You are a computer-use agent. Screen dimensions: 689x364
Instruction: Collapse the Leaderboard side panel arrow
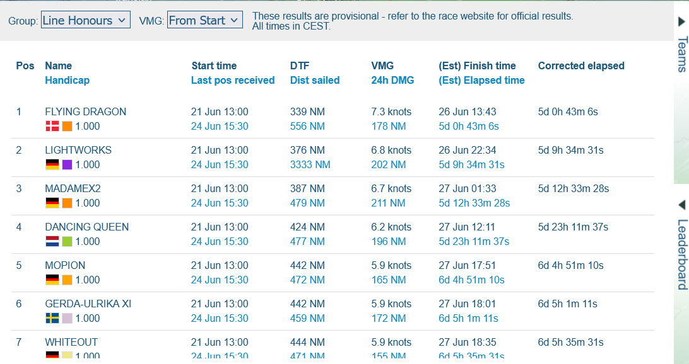tap(681, 205)
